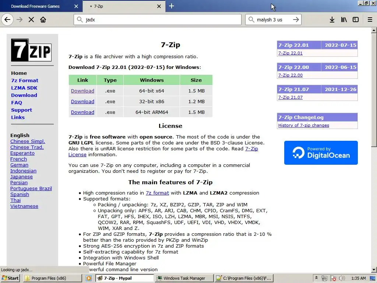Close the Download Freeware Games tab
This screenshot has width=377, height=283.
tap(76, 6)
